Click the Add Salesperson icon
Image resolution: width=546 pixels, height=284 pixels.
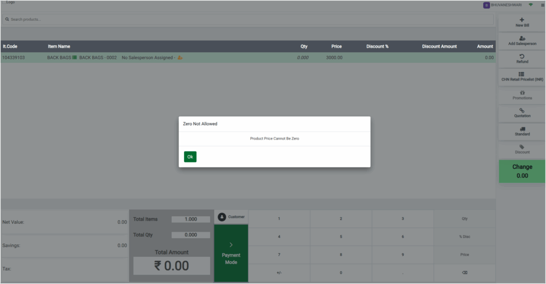[x=522, y=38]
